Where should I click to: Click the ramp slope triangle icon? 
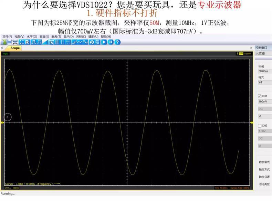pos(45,42)
